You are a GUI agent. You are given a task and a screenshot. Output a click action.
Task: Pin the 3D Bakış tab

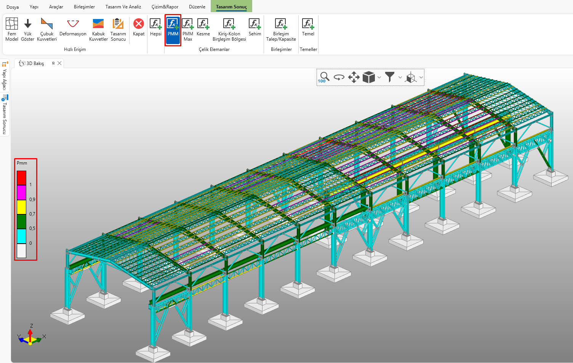(x=53, y=63)
